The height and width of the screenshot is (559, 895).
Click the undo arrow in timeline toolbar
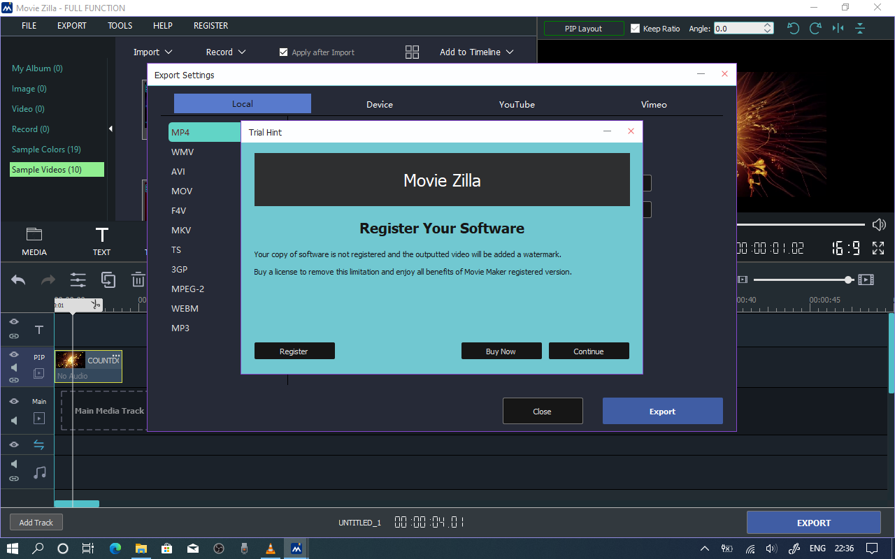18,280
